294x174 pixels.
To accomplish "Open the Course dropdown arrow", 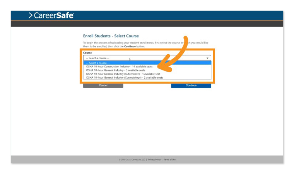I will click(207, 58).
